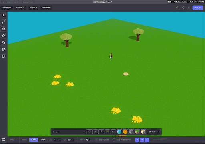Open the rotation angle 45° dropdown
Viewport: 205px width, 144px height.
[71, 140]
